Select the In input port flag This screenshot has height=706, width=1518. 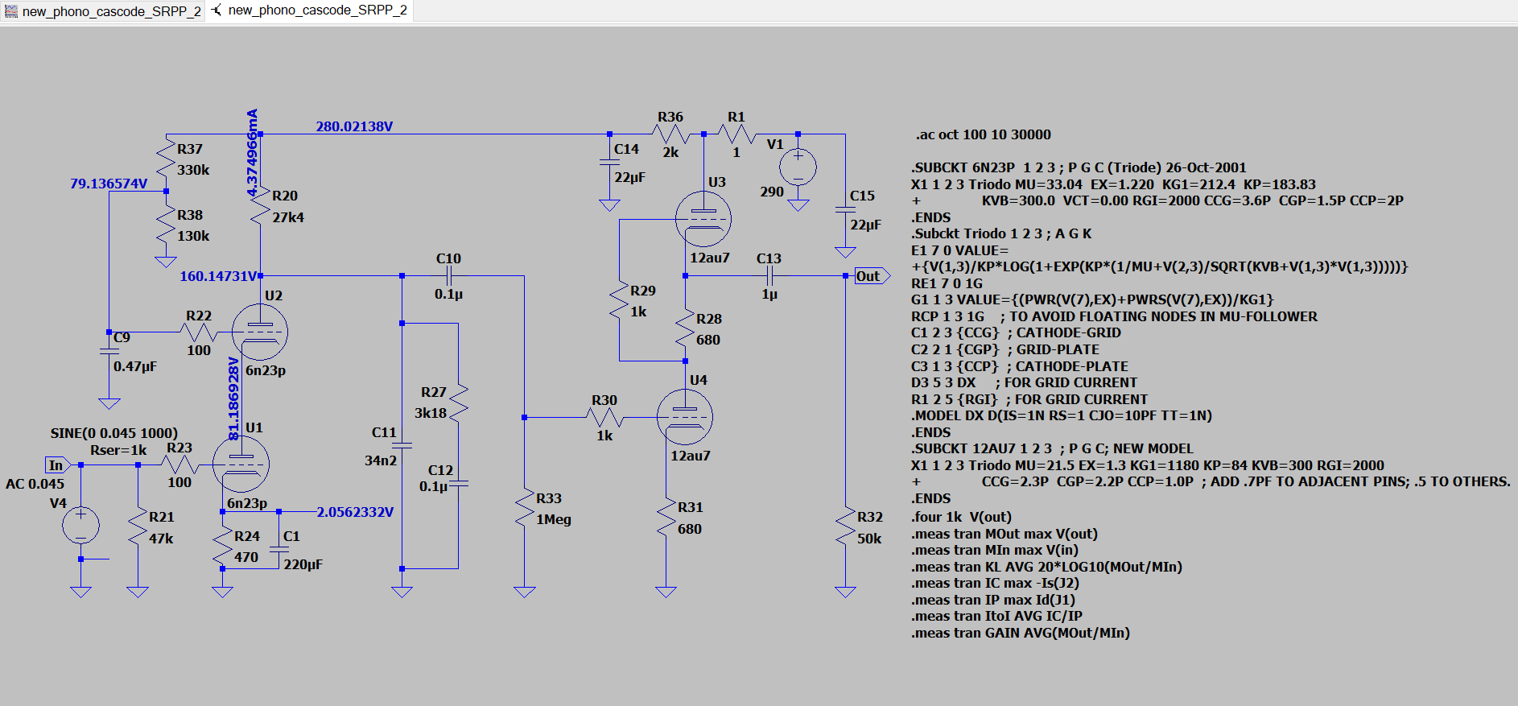[56, 465]
